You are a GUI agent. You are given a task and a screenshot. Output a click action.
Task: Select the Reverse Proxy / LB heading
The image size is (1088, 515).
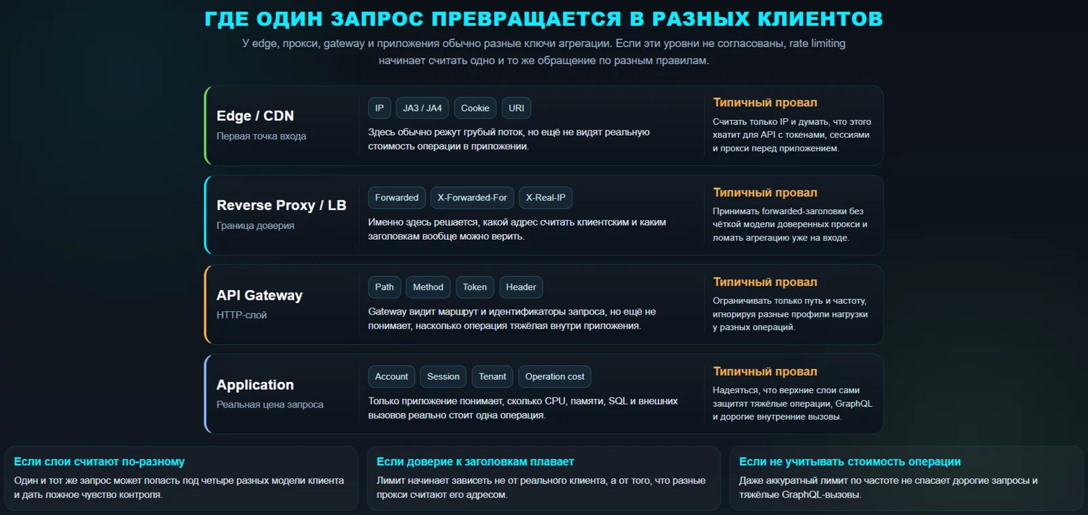coord(281,205)
